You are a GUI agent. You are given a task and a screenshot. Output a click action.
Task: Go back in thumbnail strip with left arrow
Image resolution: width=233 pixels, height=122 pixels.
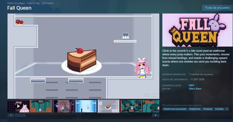click(11, 115)
